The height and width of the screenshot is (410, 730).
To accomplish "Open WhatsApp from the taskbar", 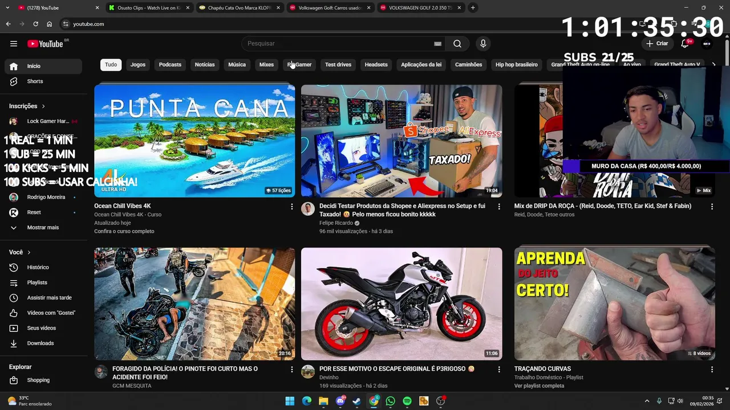I will 390,401.
